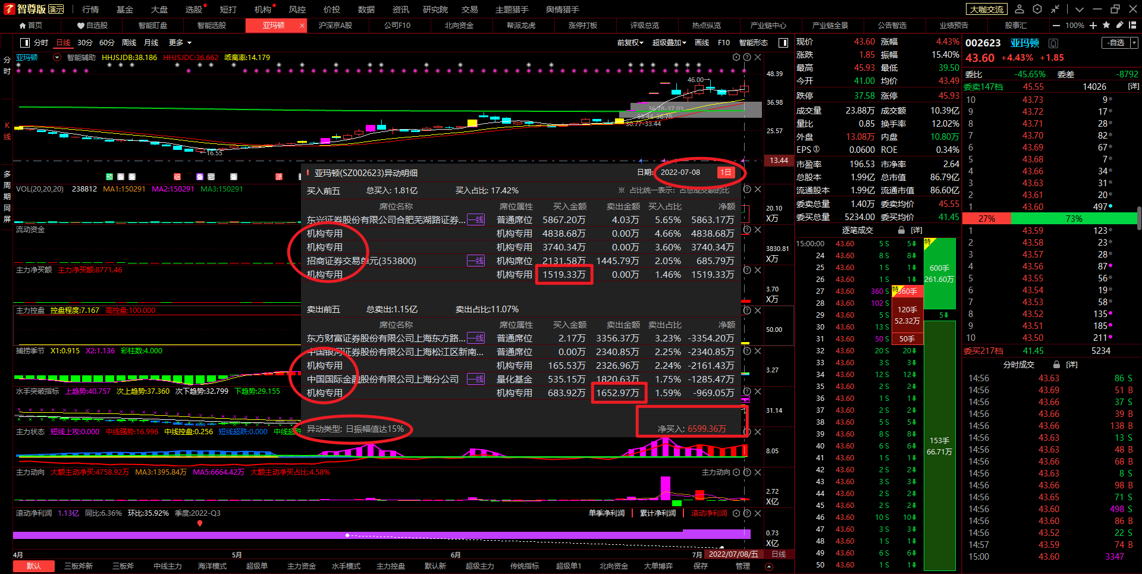Open the 研究院 menu
This screenshot has height=574, width=1142.
[435, 10]
